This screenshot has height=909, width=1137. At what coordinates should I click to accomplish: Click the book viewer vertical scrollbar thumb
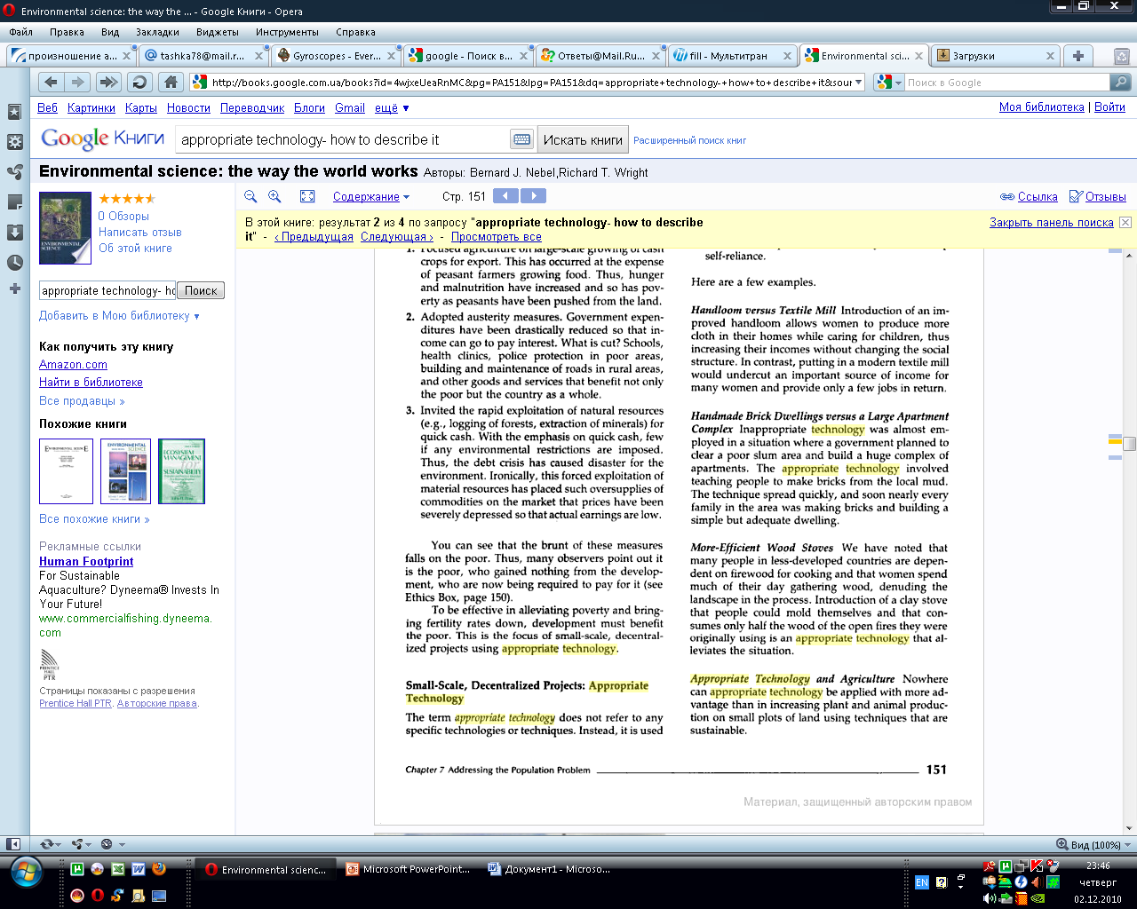click(x=1129, y=443)
